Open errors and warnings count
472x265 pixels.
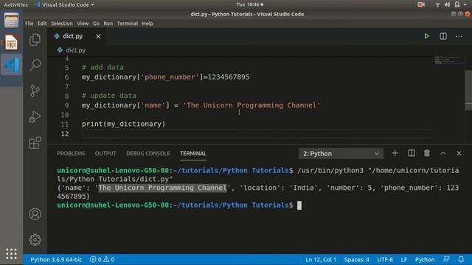pyautogui.click(x=102, y=260)
